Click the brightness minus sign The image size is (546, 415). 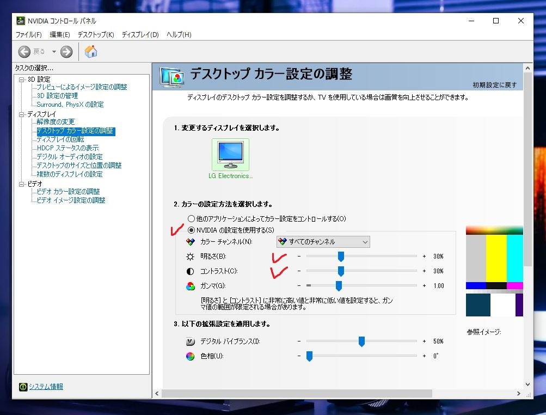click(x=299, y=257)
